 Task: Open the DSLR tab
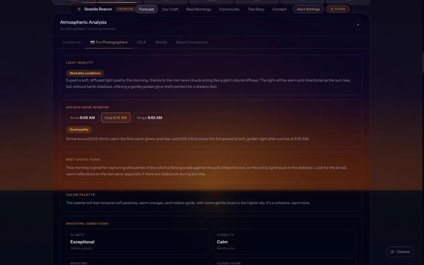point(141,42)
